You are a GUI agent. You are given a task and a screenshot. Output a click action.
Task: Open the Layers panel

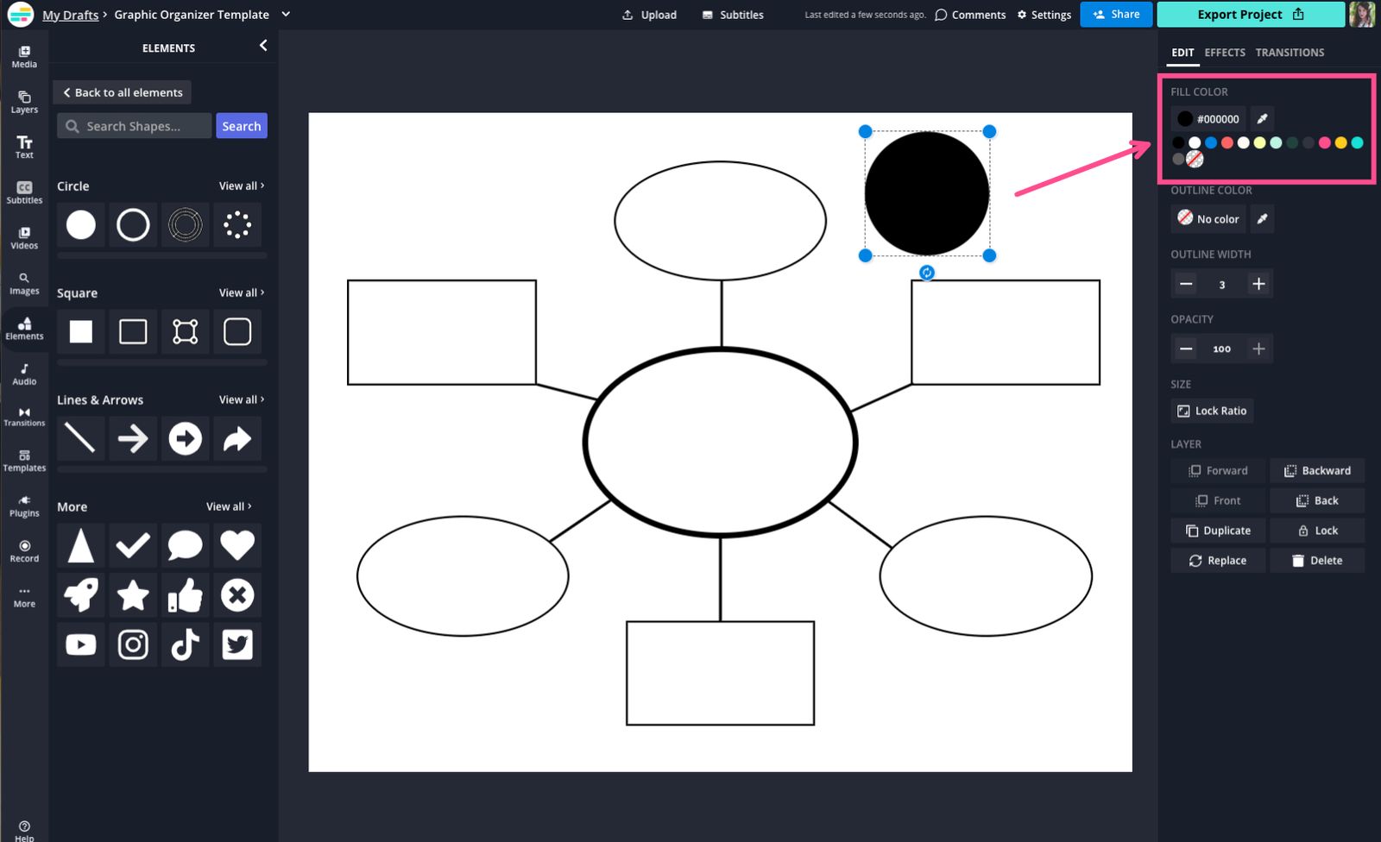(24, 101)
